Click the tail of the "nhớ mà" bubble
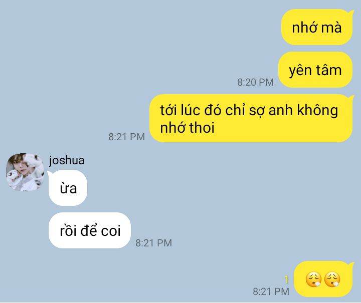 click(351, 12)
